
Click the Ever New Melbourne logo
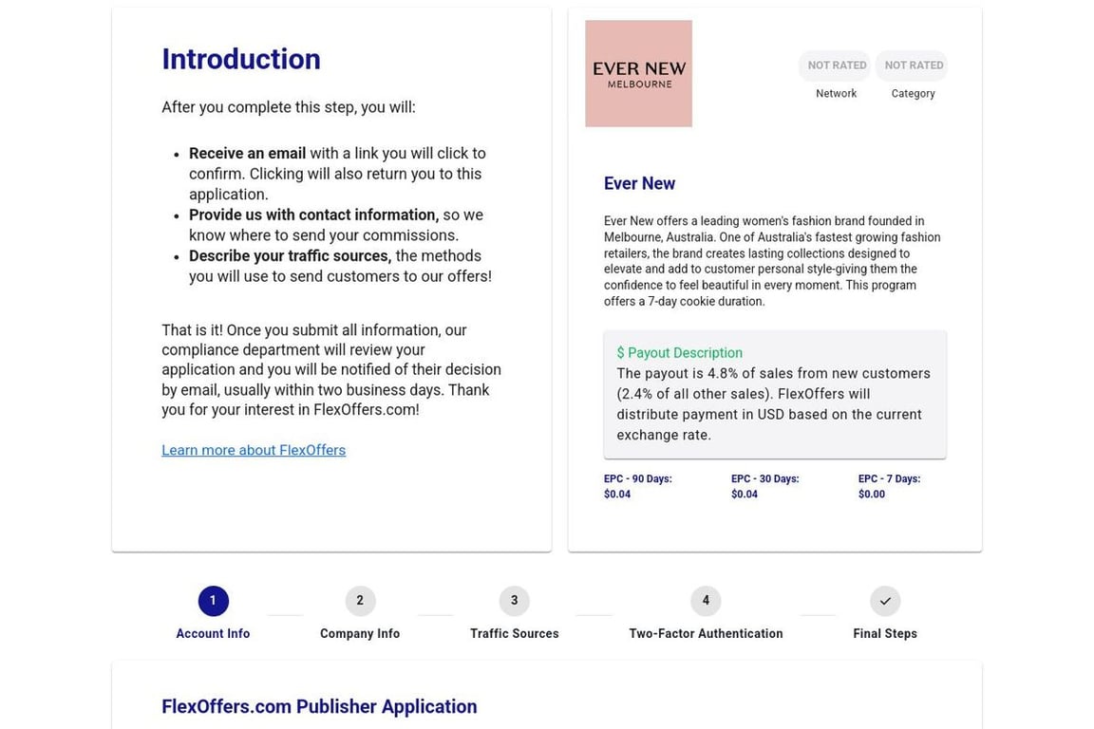pos(638,73)
